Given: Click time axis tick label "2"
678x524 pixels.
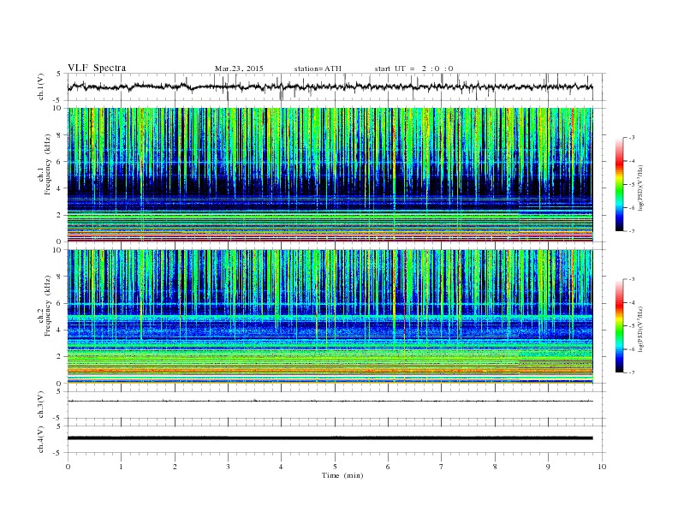Looking at the screenshot, I should pos(175,467).
